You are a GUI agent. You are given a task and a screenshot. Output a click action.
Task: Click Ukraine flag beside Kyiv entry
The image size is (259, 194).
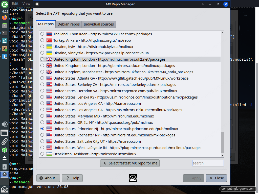click(x=49, y=46)
